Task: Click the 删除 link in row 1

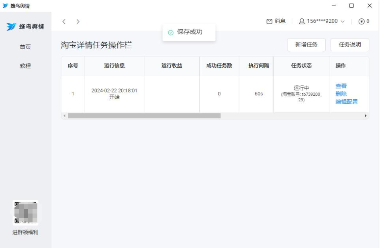Action: [x=341, y=94]
